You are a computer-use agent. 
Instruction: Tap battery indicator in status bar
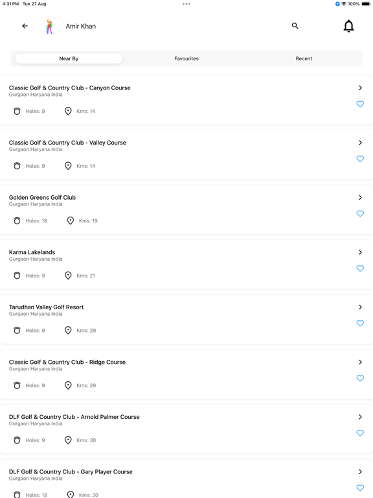click(366, 4)
